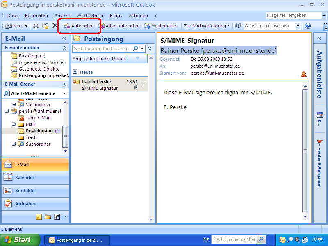Click the Antworten reply button
This screenshot has width=328, height=246.
pyautogui.click(x=78, y=26)
